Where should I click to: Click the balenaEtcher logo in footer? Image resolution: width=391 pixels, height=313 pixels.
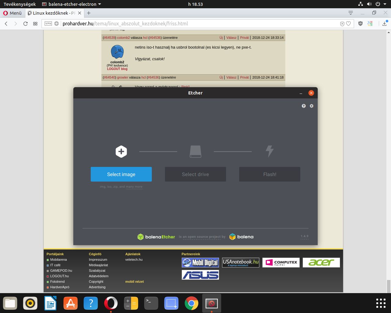(156, 237)
